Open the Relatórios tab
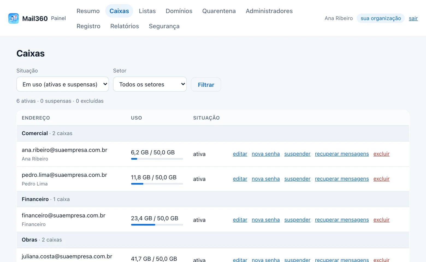Viewport: 426px width, 262px height. point(125,26)
